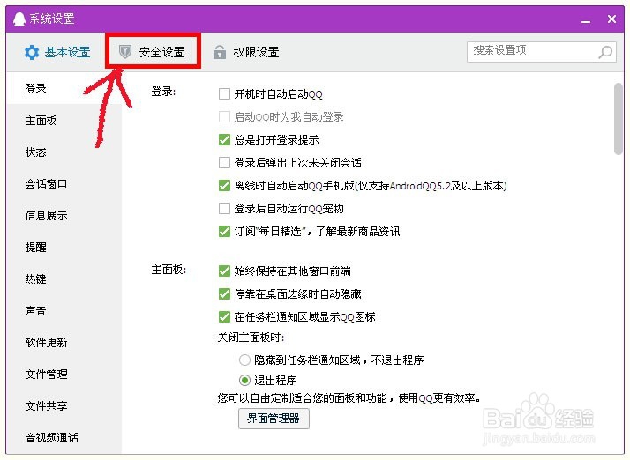
Task: Uncheck 在任务栏通知区域显示QQ图标
Action: tap(224, 316)
